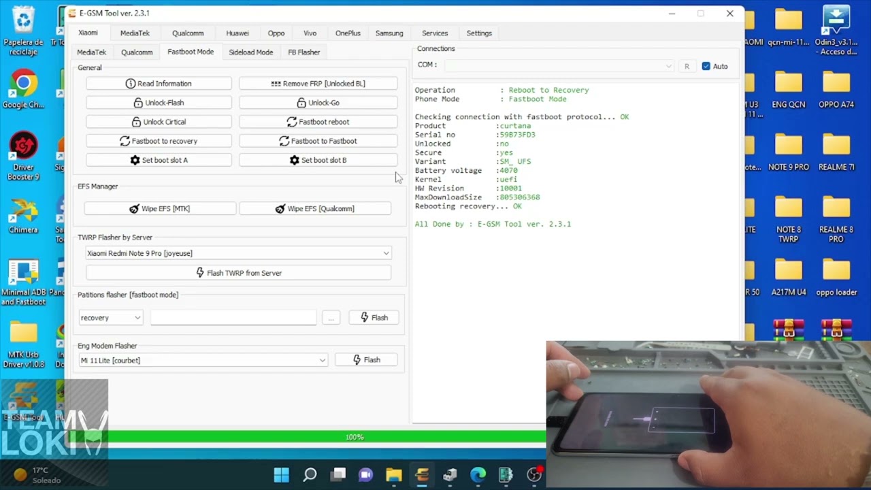The image size is (871, 490).
Task: Open the NOTE 9 PRO folder
Action: click(x=788, y=152)
